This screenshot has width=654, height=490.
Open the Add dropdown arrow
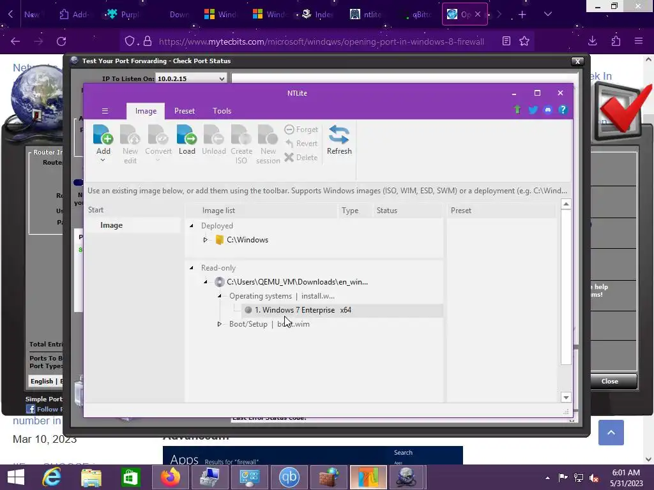tap(103, 160)
